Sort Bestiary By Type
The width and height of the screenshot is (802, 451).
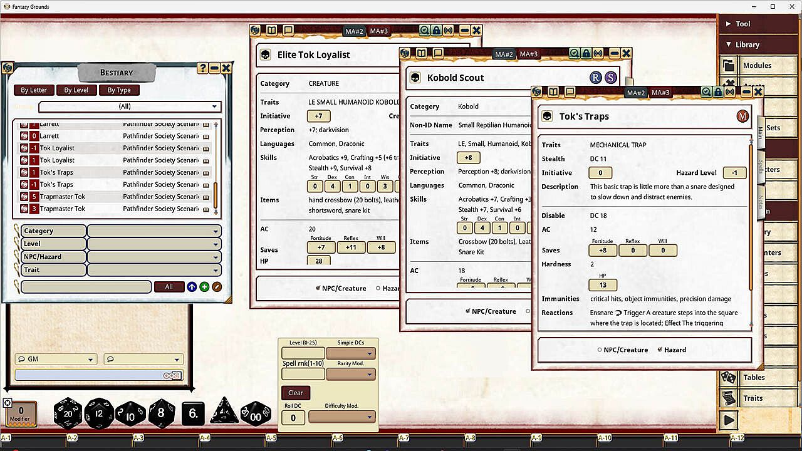pyautogui.click(x=119, y=90)
